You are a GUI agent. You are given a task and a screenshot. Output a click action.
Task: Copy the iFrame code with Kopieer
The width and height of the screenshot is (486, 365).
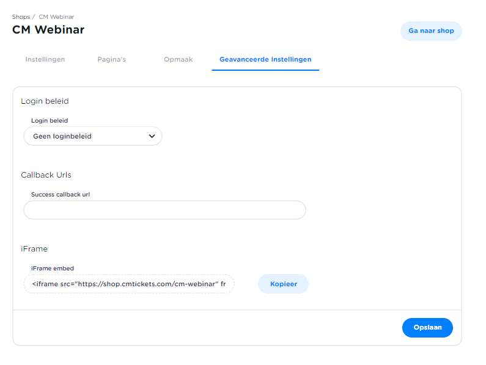click(x=283, y=284)
